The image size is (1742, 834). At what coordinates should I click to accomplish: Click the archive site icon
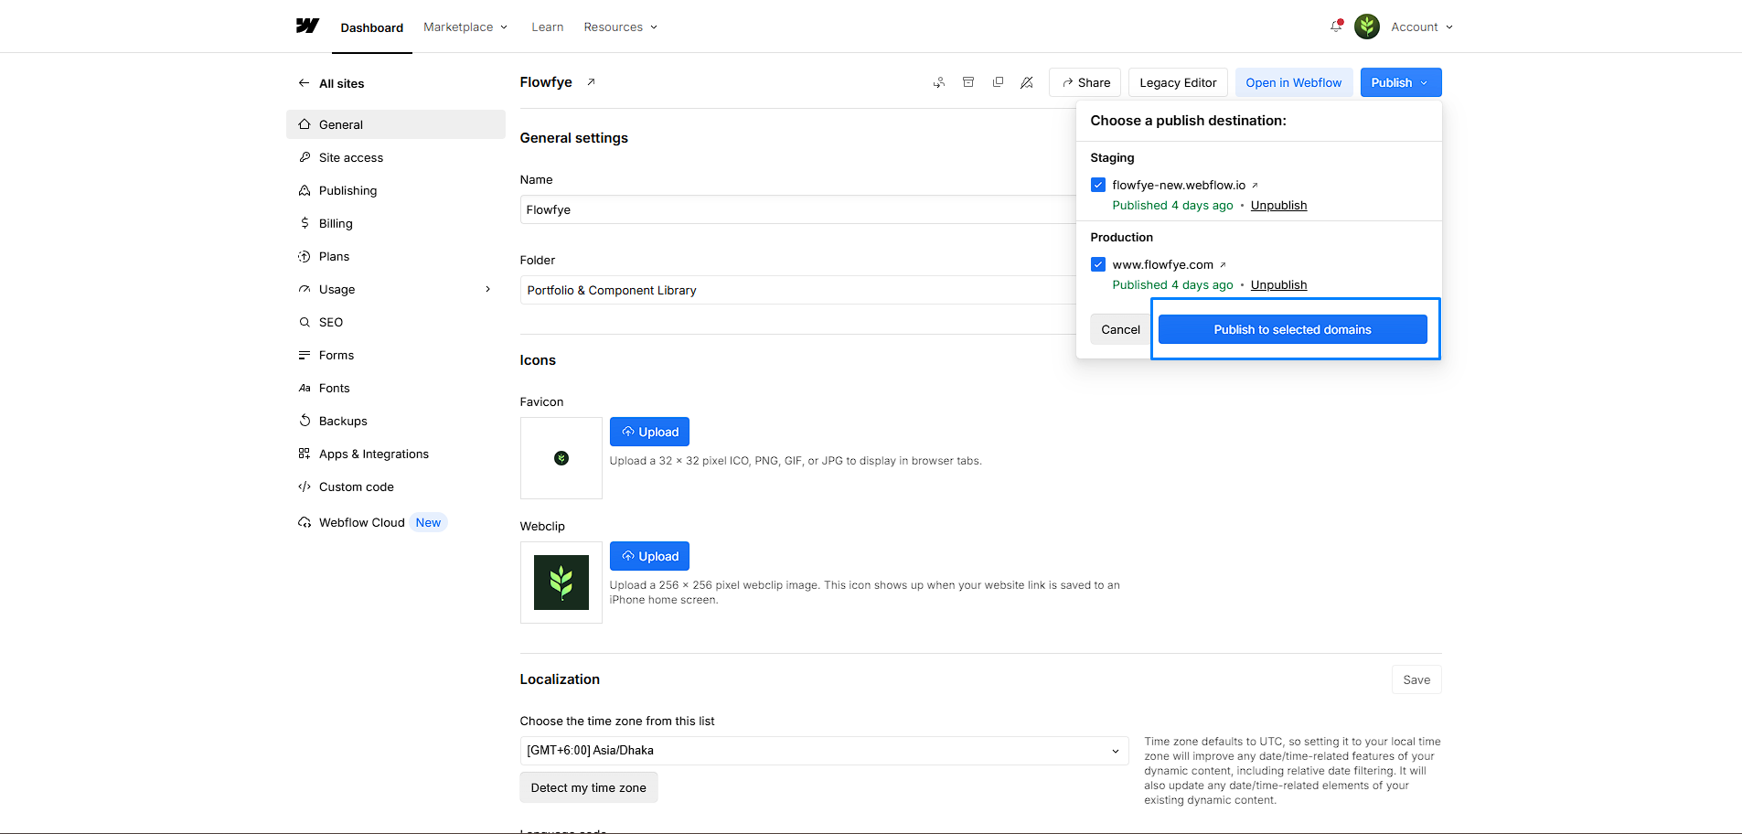click(968, 82)
